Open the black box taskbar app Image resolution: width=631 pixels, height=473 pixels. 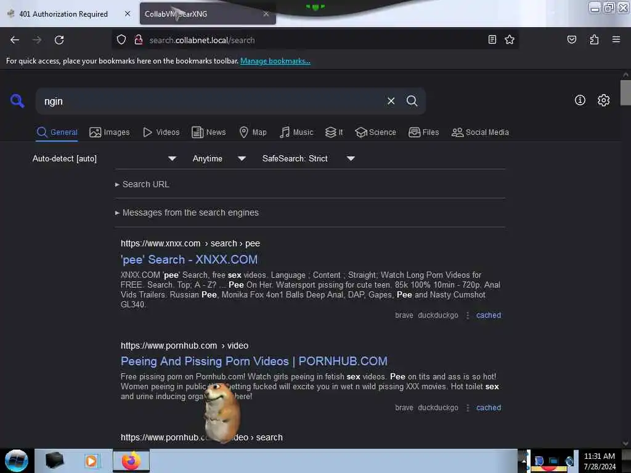tap(54, 461)
